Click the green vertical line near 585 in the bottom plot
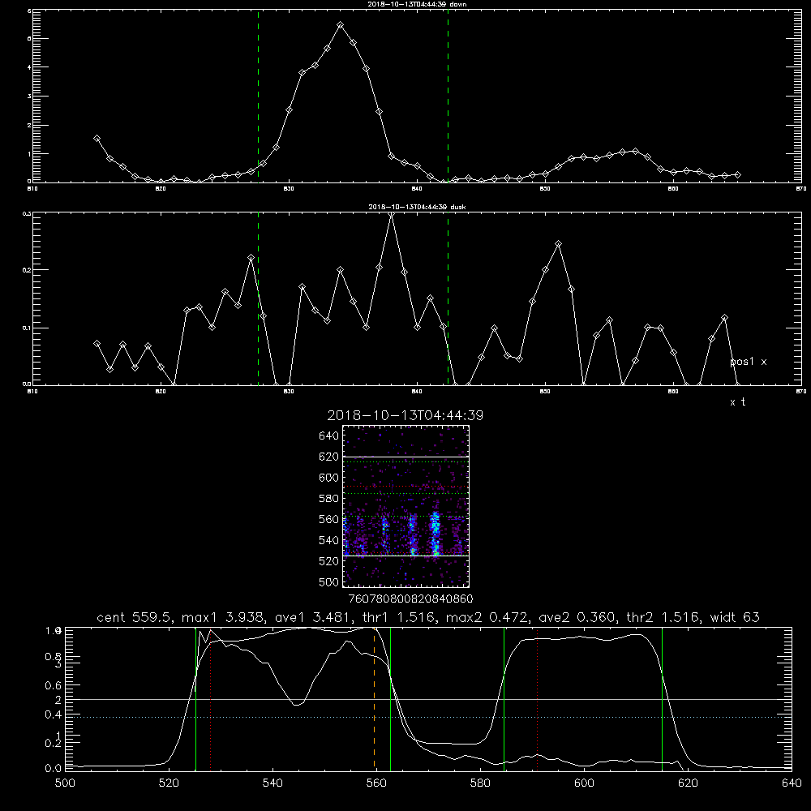The image size is (811, 811). tap(504, 699)
